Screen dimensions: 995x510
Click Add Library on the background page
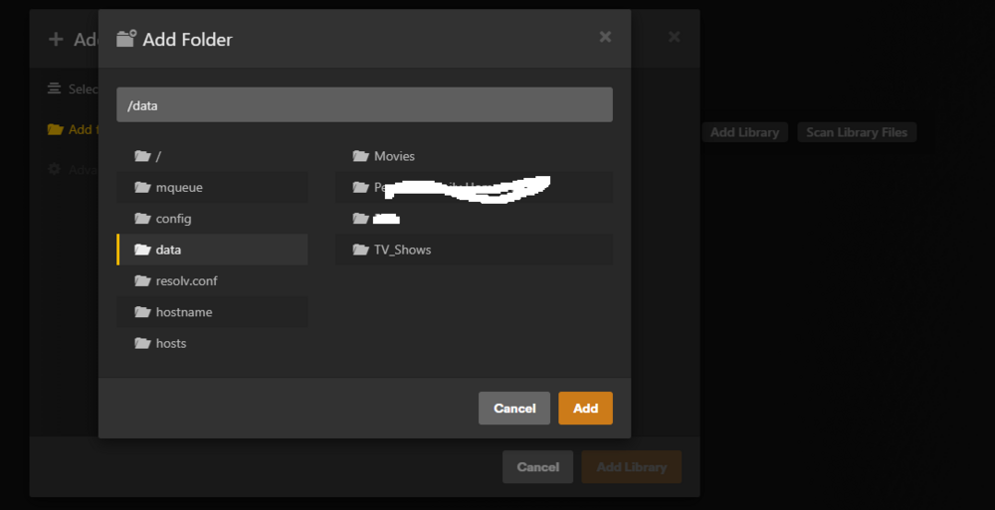744,132
